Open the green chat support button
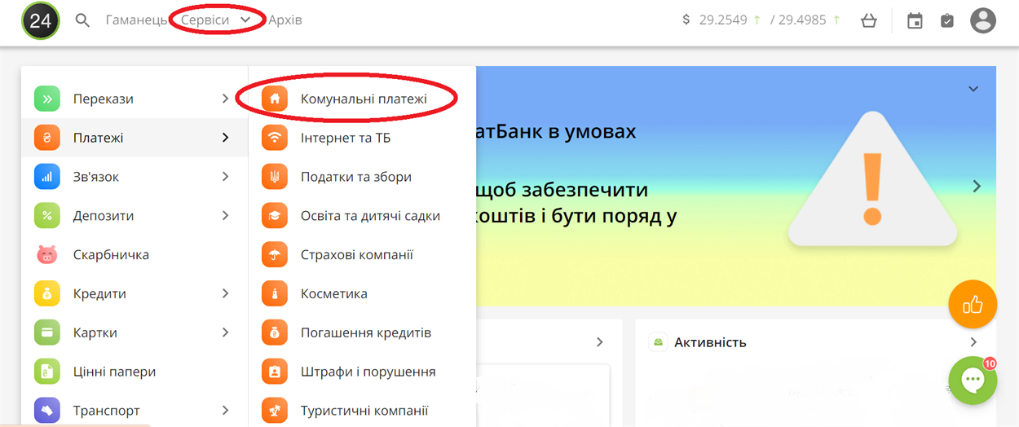 point(973,381)
